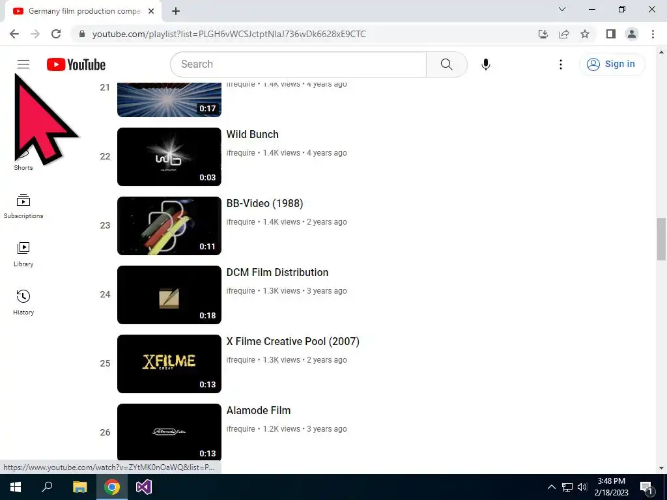This screenshot has height=500, width=667.
Task: Close the Germany film production tab
Action: pyautogui.click(x=151, y=11)
